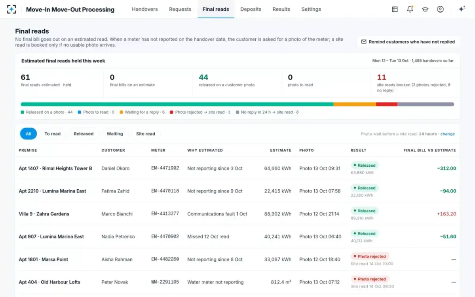Click the grey No reply bar segment
Screen dimensions: 475x297
pyautogui.click(x=426, y=105)
